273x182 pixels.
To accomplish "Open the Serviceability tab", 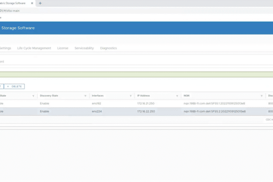I will (x=84, y=48).
